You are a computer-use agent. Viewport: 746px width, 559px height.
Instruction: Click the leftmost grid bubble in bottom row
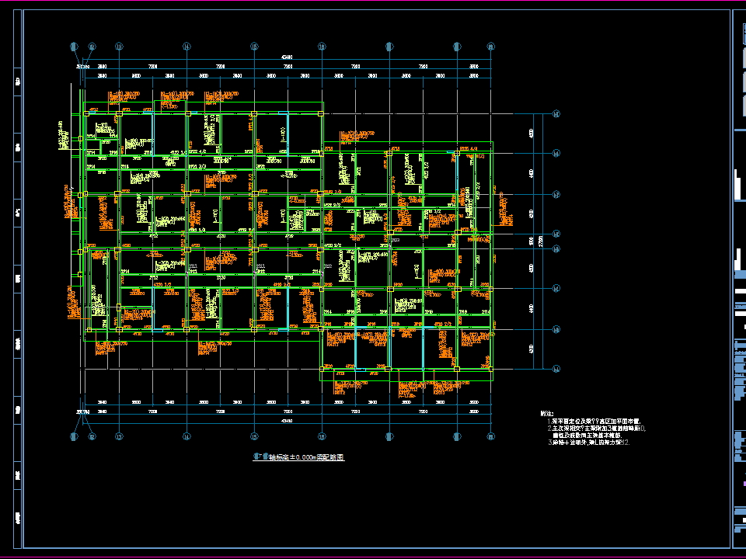[74, 437]
